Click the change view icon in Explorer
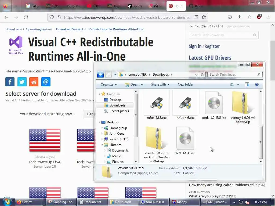 232,84
